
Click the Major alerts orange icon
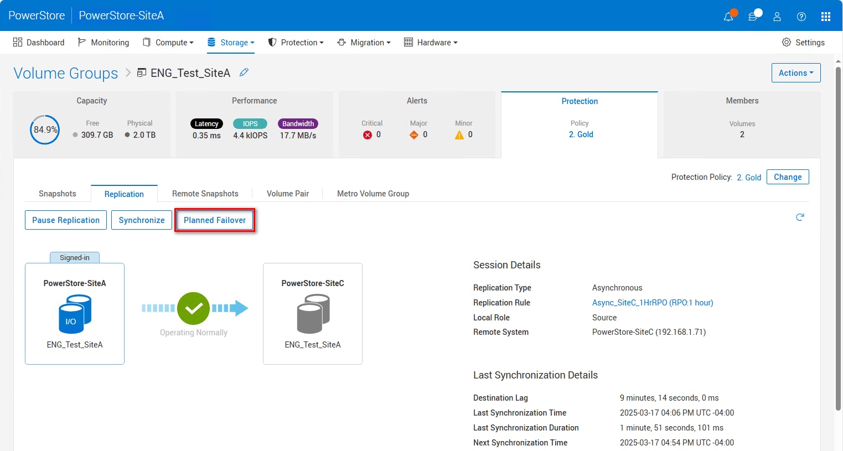point(413,135)
